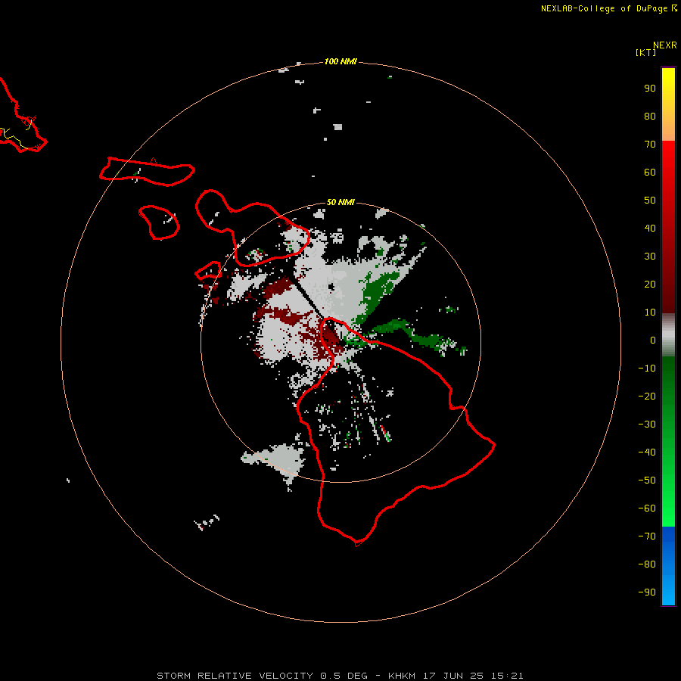Click the 30 value on velocity scale
Image resolution: width=681 pixels, height=681 pixels.
click(x=650, y=257)
